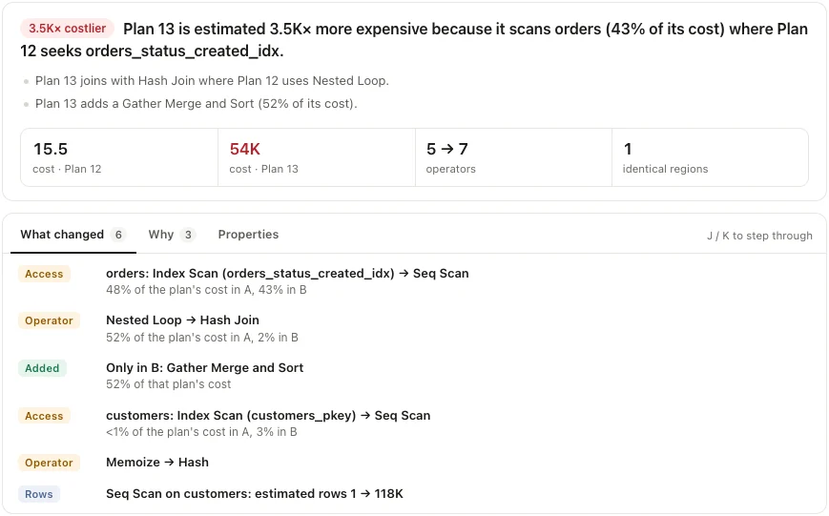Click the count badge 3 on Why tab
829x516 pixels.
coord(188,235)
